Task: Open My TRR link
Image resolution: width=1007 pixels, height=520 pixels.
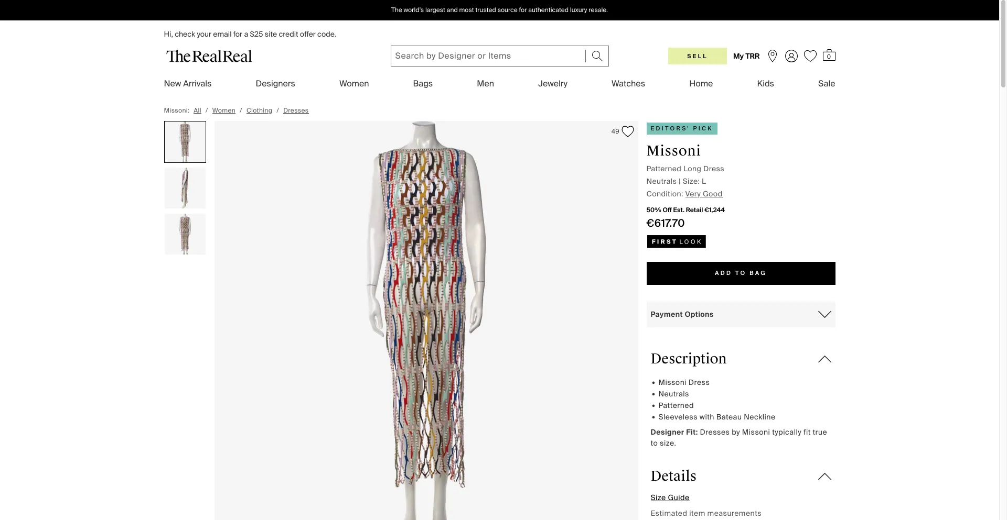Action: (x=746, y=56)
